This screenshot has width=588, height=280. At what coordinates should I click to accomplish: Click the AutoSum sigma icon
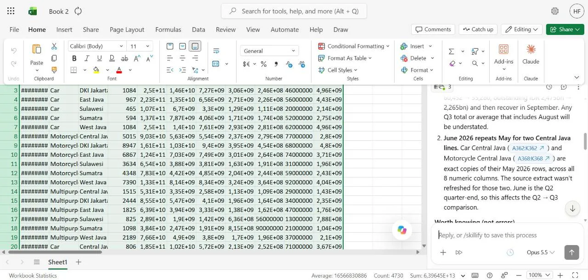(x=452, y=51)
